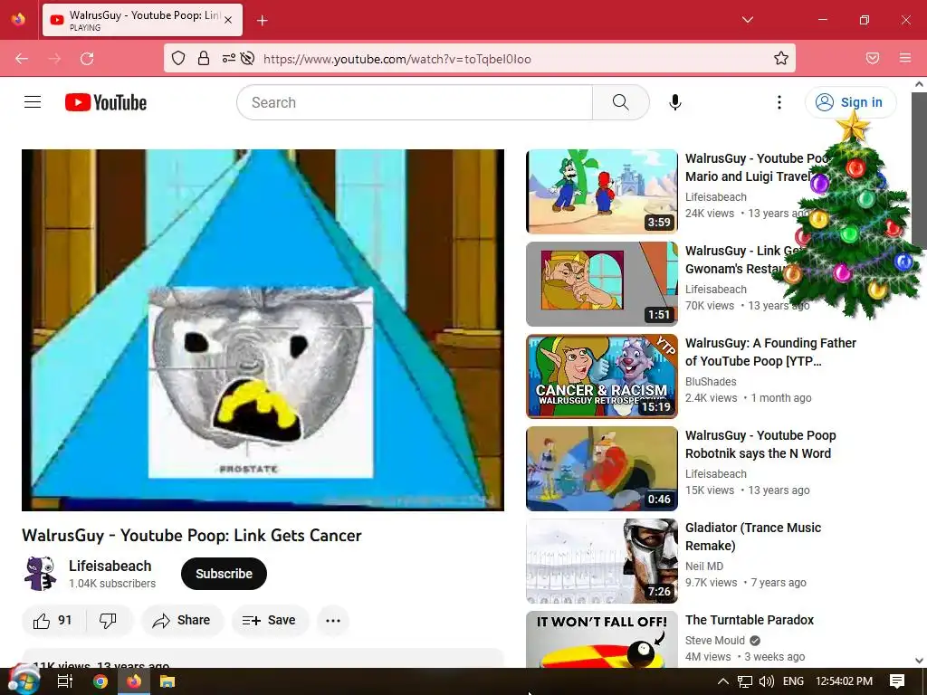Go to the YouTube home logo
Viewport: 927px width, 695px height.
(x=106, y=102)
